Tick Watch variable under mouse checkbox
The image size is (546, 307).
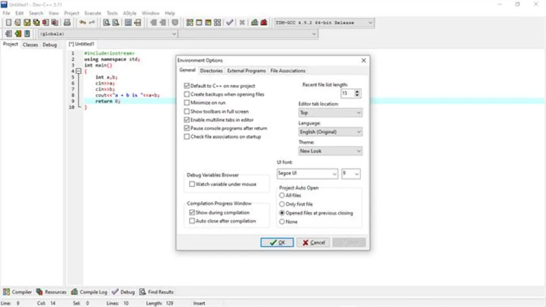click(192, 184)
